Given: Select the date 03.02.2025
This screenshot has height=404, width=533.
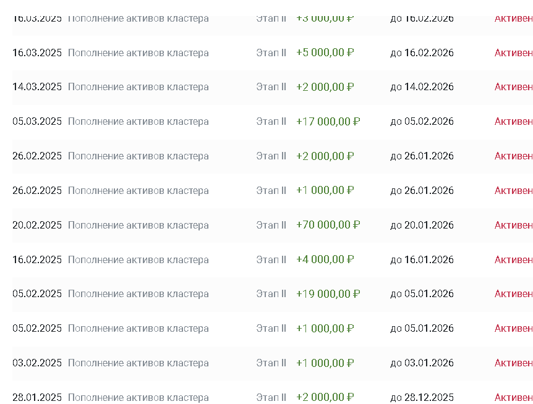Looking at the screenshot, I should [x=37, y=363].
